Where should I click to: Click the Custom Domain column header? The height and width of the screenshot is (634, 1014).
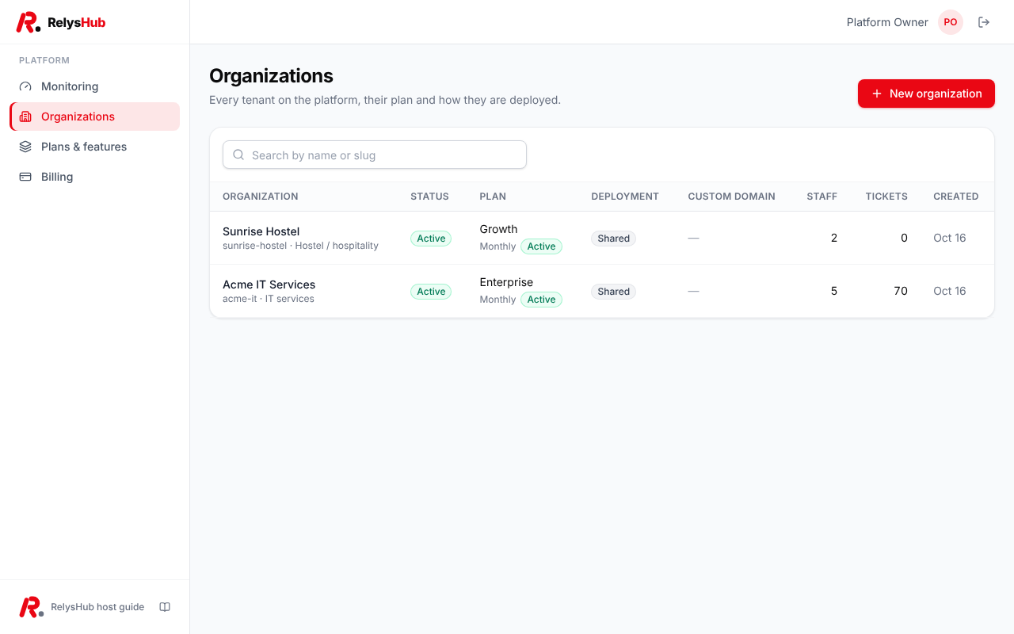731,197
